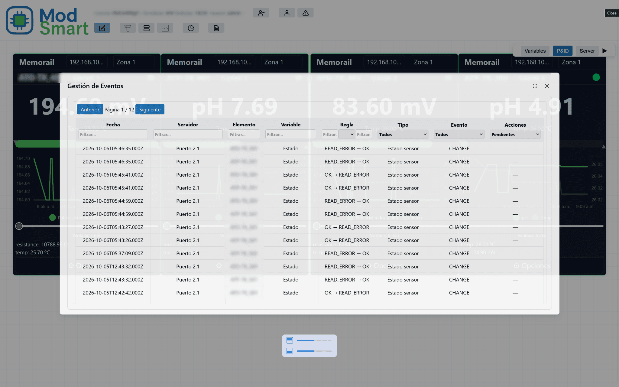Open the document report icon
Image resolution: width=619 pixels, height=387 pixels.
pos(216,28)
